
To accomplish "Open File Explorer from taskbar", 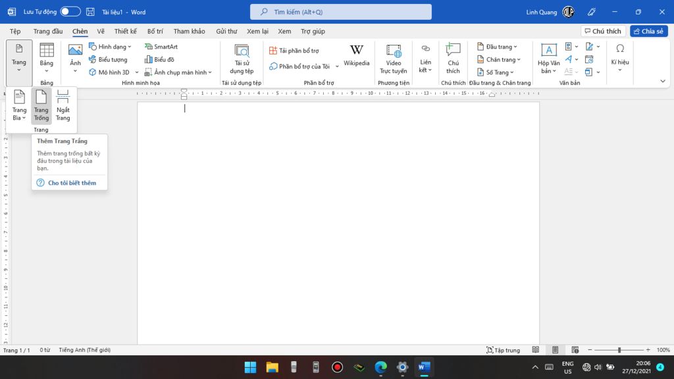I will point(272,367).
